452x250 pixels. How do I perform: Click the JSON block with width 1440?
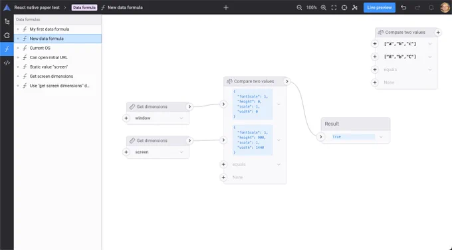click(x=252, y=140)
